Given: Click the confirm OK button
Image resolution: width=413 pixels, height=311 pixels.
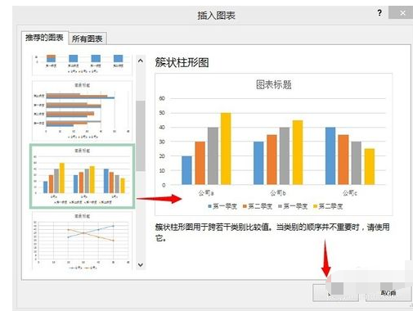Looking at the screenshot, I should point(335,293).
